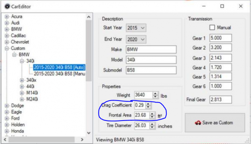Viewport: 251px width, 144px height.
Task: Open the Start Year dropdown
Action: 136,28
